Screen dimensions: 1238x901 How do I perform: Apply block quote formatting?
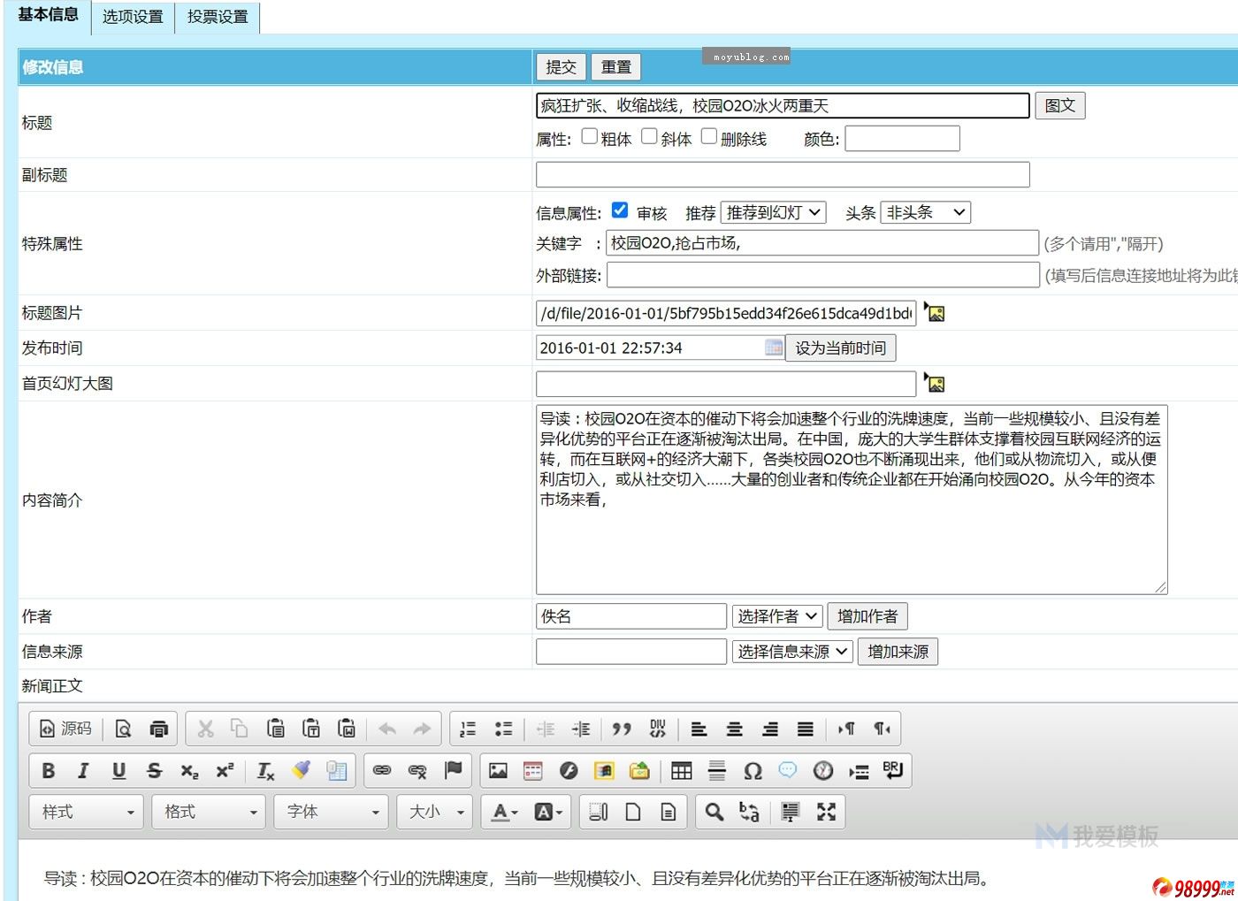(x=622, y=729)
